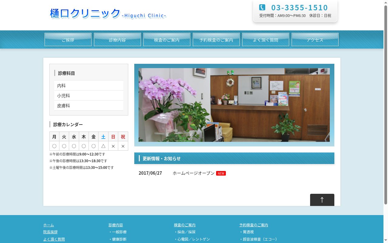Click the 月 column header in calendar
Viewport: 388px width, 243px height.
click(54, 137)
